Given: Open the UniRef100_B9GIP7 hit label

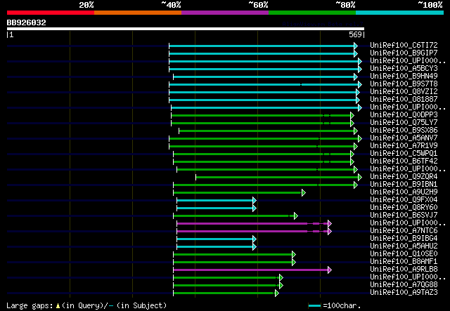Looking at the screenshot, I should [x=404, y=53].
